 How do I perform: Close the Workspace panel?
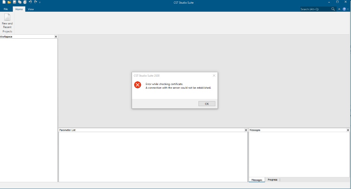click(x=56, y=36)
